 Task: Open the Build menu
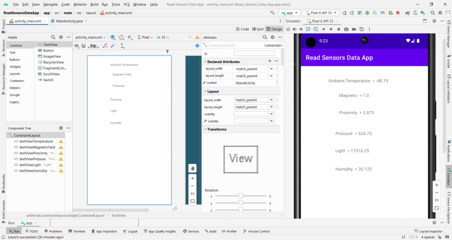tap(94, 4)
